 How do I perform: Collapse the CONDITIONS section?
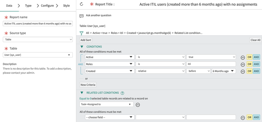click(x=82, y=47)
